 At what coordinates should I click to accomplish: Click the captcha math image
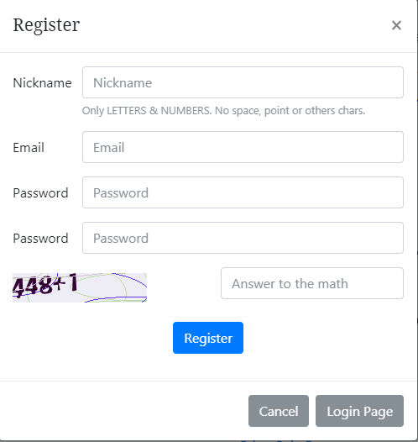pos(80,287)
